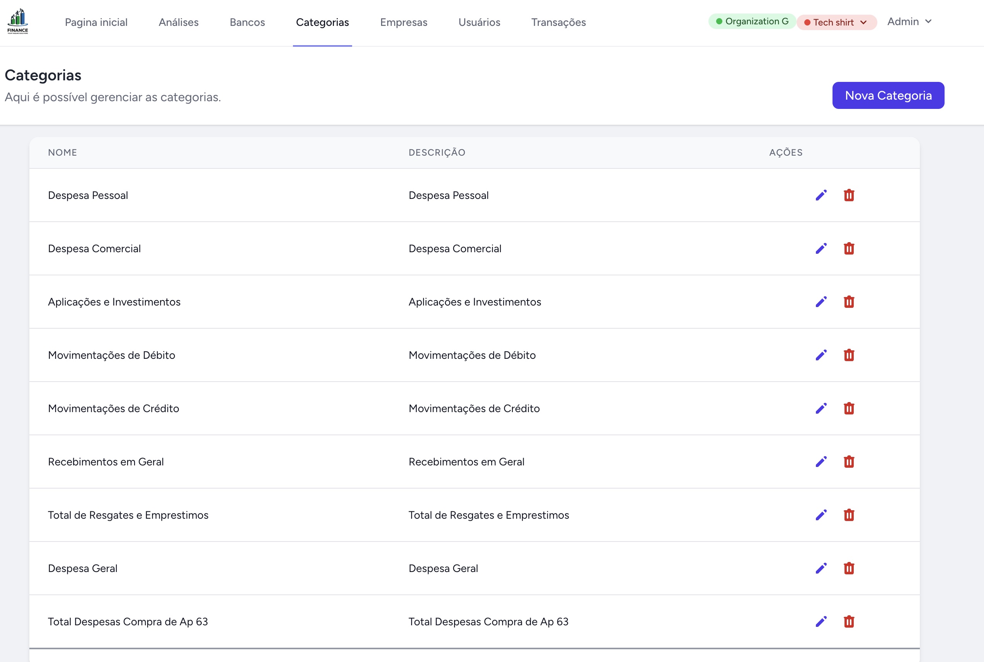The width and height of the screenshot is (984, 662).
Task: Create a Nova Categoria
Action: [x=888, y=95]
